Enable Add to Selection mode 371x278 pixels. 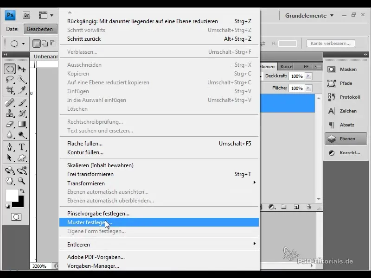pyautogui.click(x=45, y=44)
